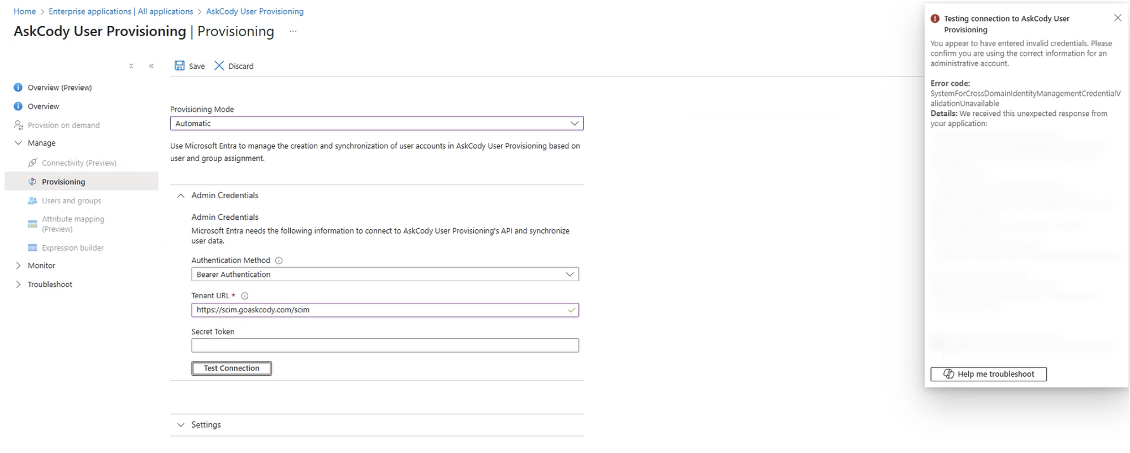This screenshot has width=1130, height=453.
Task: Click the Tenant URL info icon
Action: coord(244,296)
